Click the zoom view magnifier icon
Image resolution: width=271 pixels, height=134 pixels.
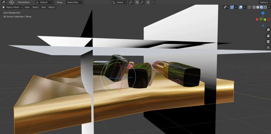click(x=268, y=30)
